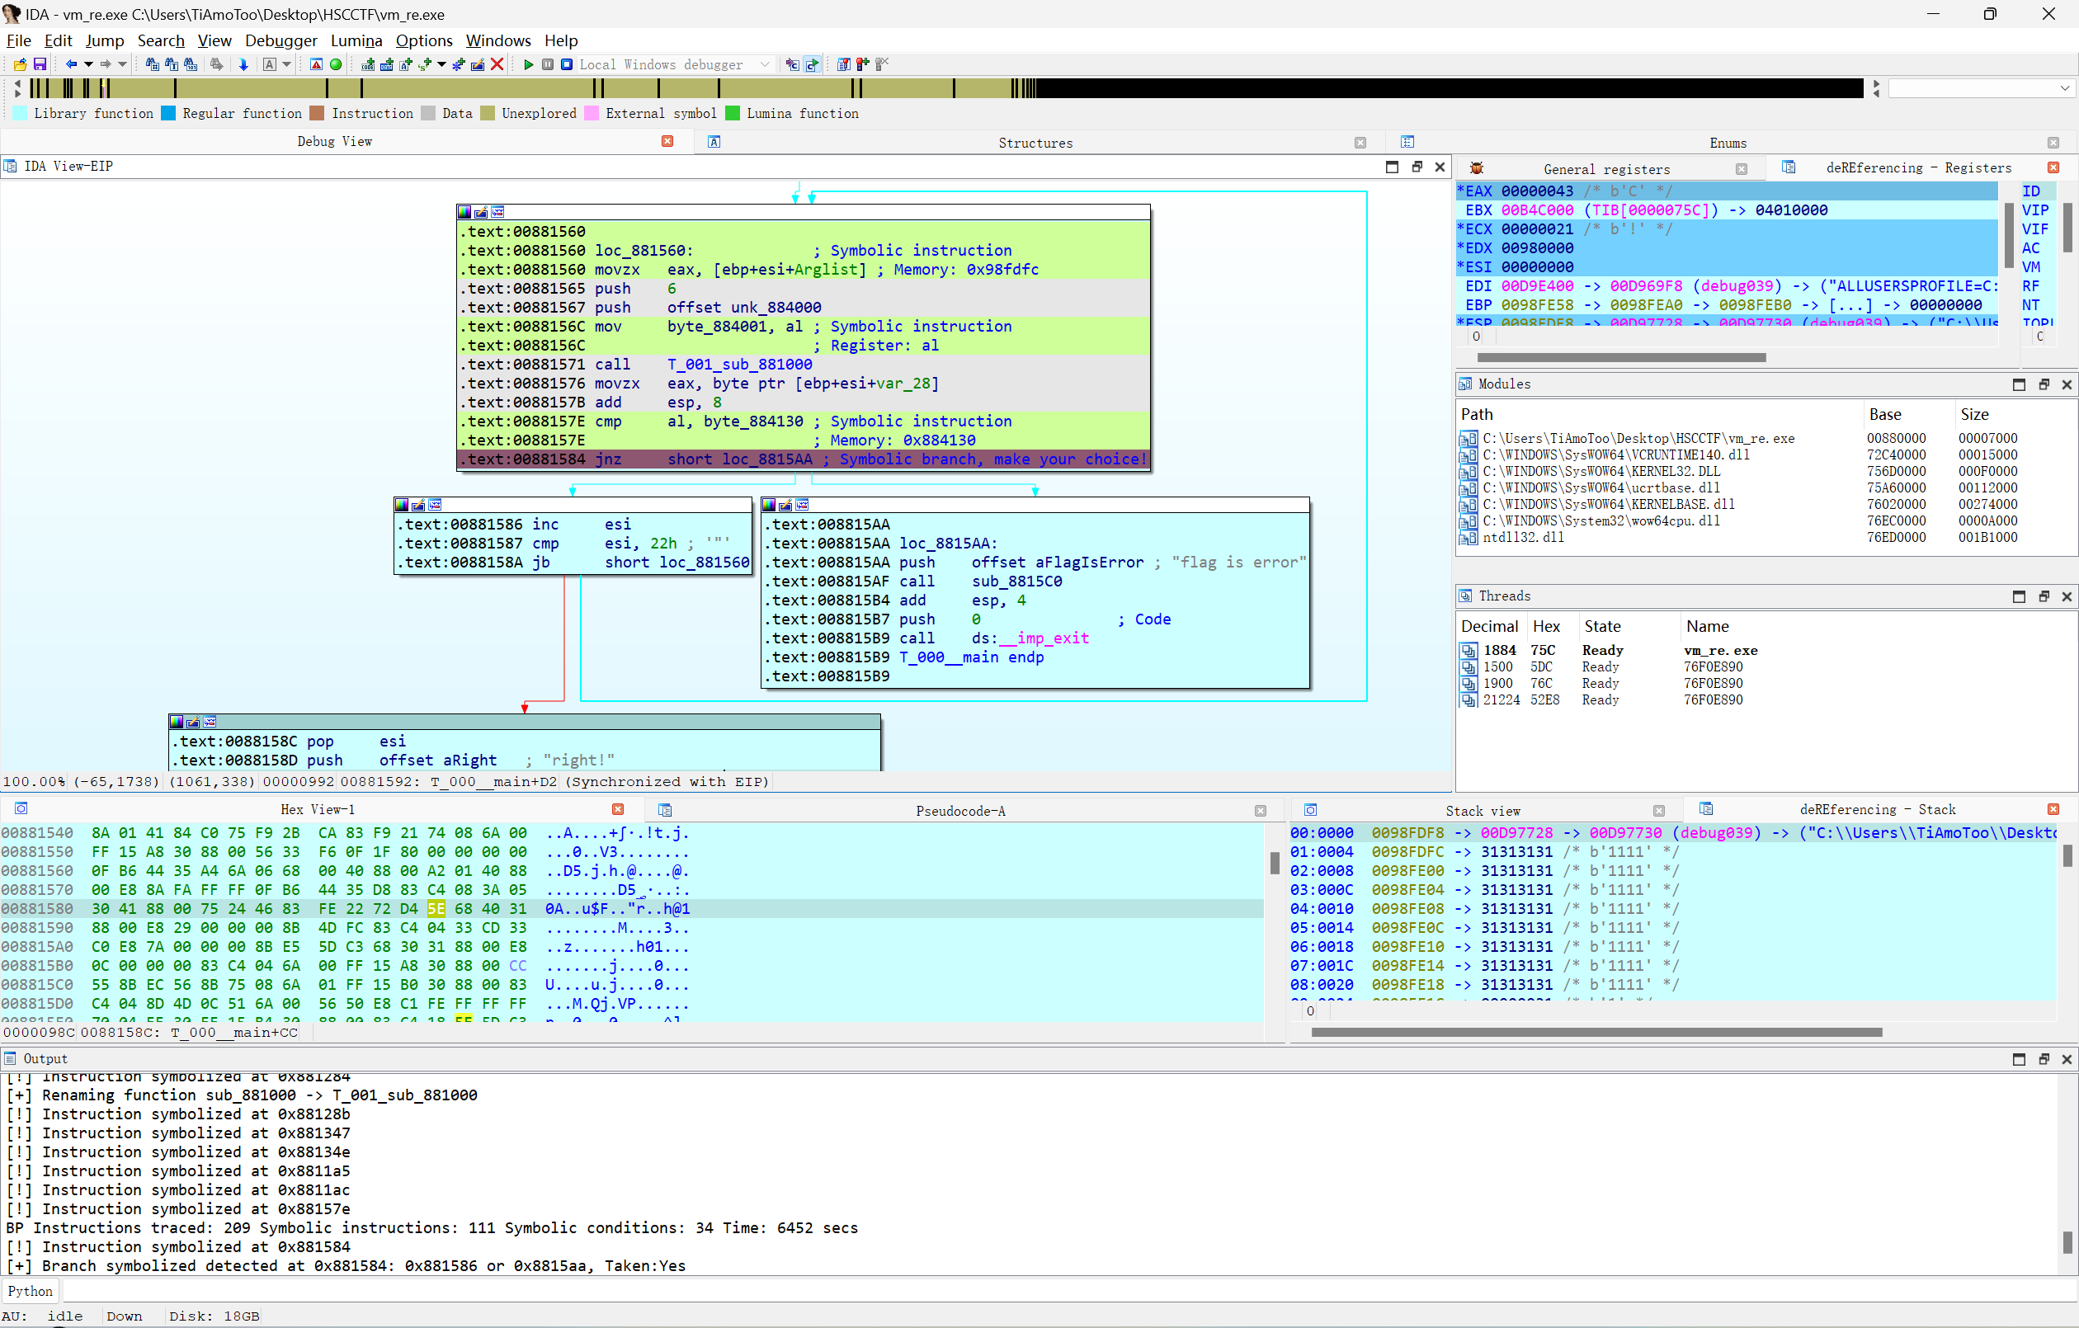The width and height of the screenshot is (2079, 1328).
Task: Click the Lumina function green swatch
Action: (x=733, y=113)
